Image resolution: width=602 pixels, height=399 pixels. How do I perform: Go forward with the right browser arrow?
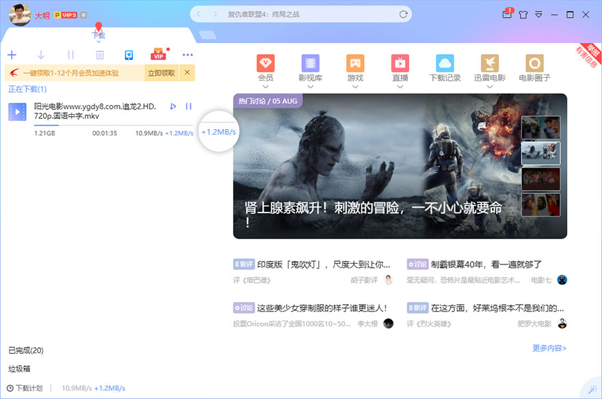point(215,14)
